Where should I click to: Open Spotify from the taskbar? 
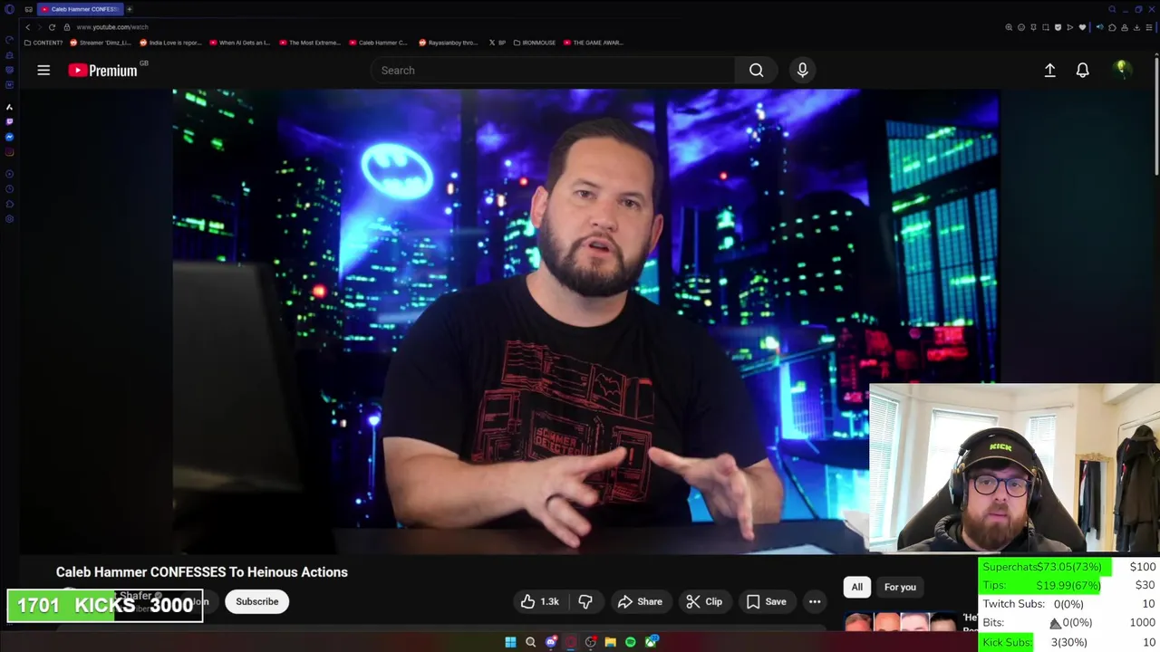click(631, 642)
